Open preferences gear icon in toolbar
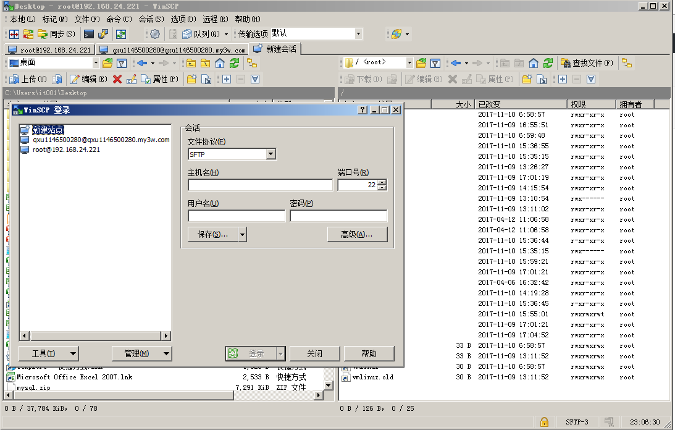Screen dimensions: 675x430 coord(155,34)
